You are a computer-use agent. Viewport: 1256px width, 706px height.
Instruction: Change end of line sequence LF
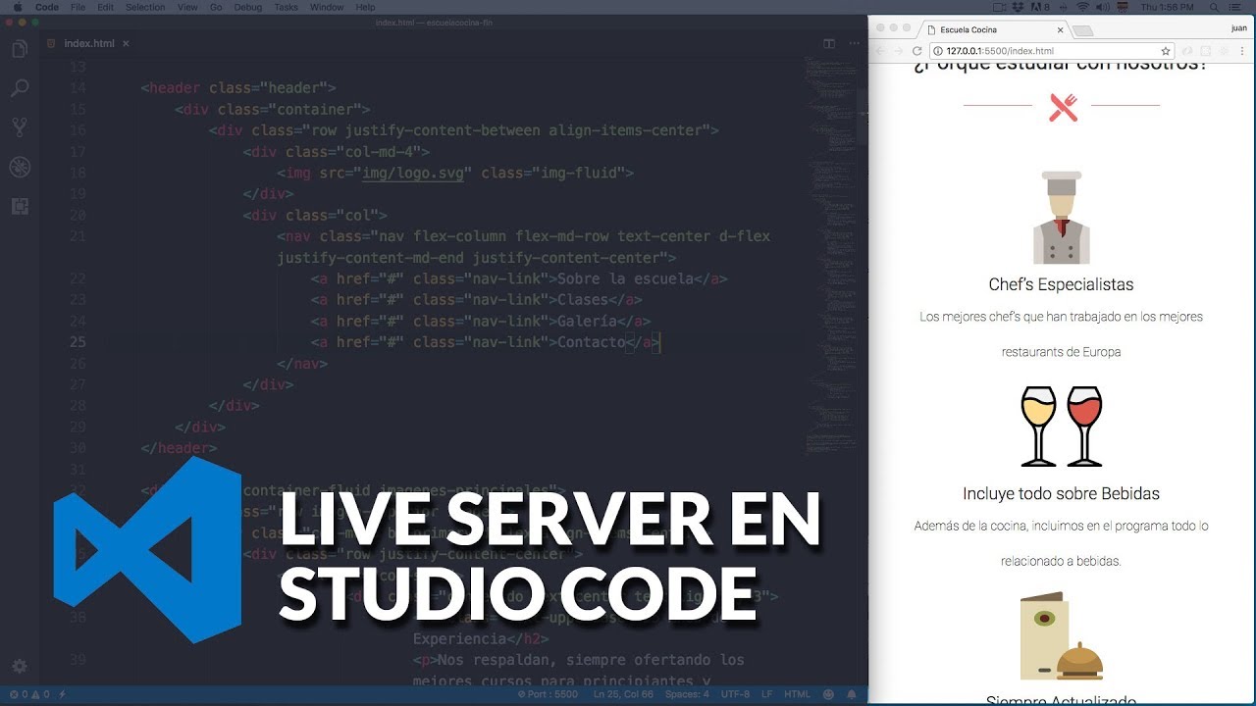pos(766,694)
